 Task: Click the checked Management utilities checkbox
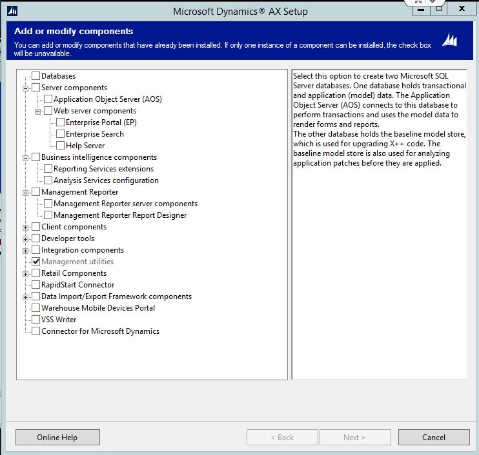pyautogui.click(x=36, y=262)
